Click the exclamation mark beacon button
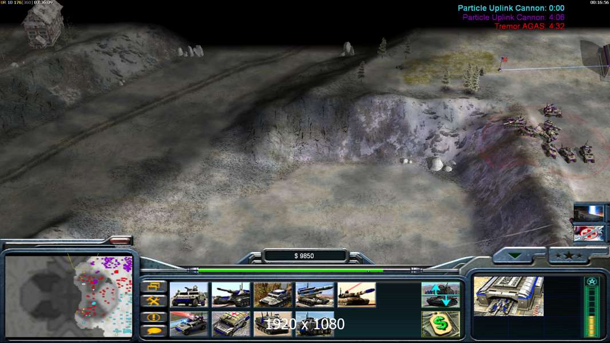 154,317
